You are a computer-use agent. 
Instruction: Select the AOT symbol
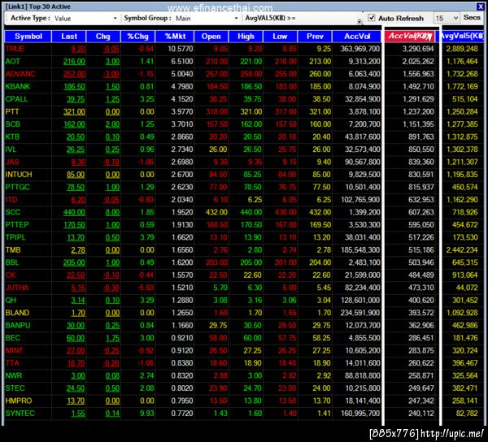tap(12, 61)
